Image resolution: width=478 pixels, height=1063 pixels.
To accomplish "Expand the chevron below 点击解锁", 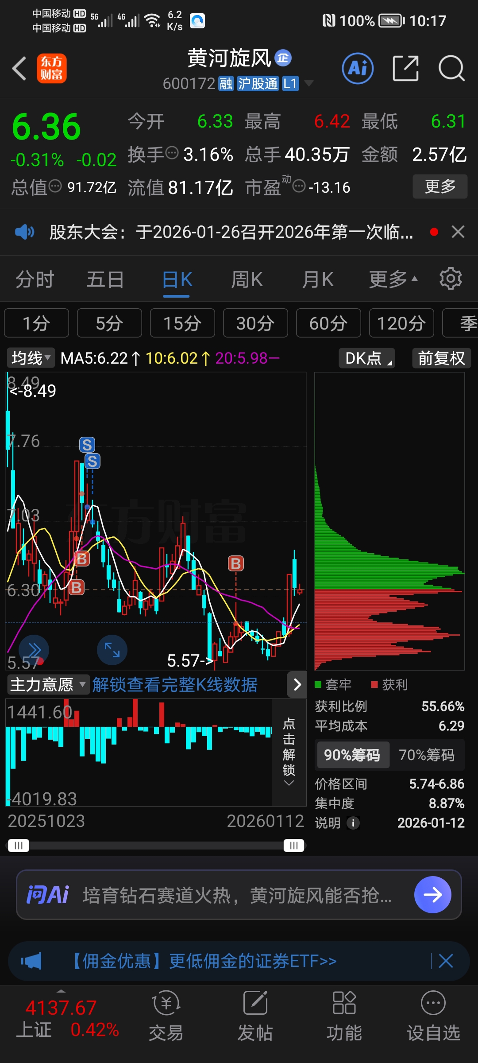I will 289,783.
